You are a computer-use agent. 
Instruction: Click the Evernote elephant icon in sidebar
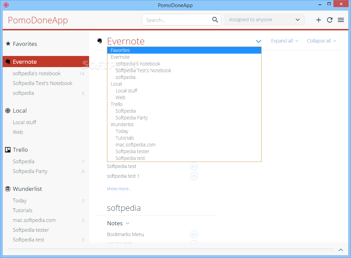pyautogui.click(x=8, y=62)
